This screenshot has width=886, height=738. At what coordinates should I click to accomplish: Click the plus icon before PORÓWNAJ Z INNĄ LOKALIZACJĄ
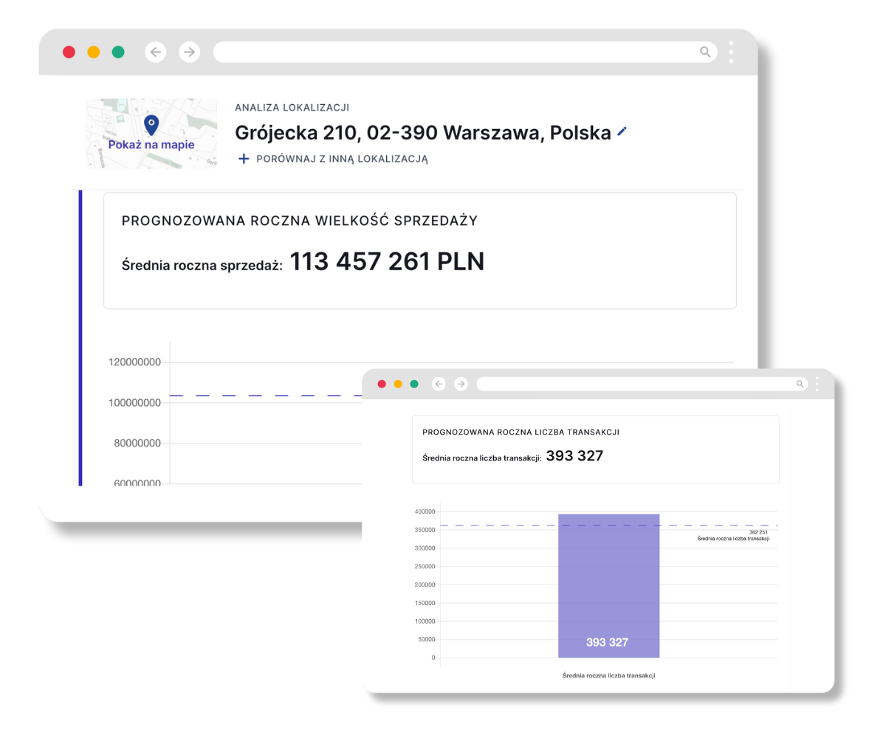(x=244, y=159)
